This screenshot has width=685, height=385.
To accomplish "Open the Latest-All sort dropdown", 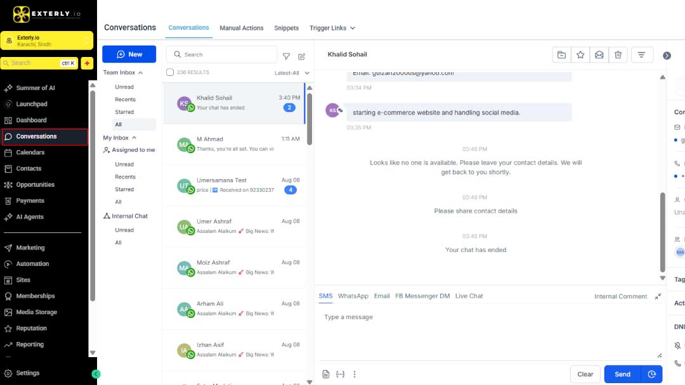I will (292, 73).
